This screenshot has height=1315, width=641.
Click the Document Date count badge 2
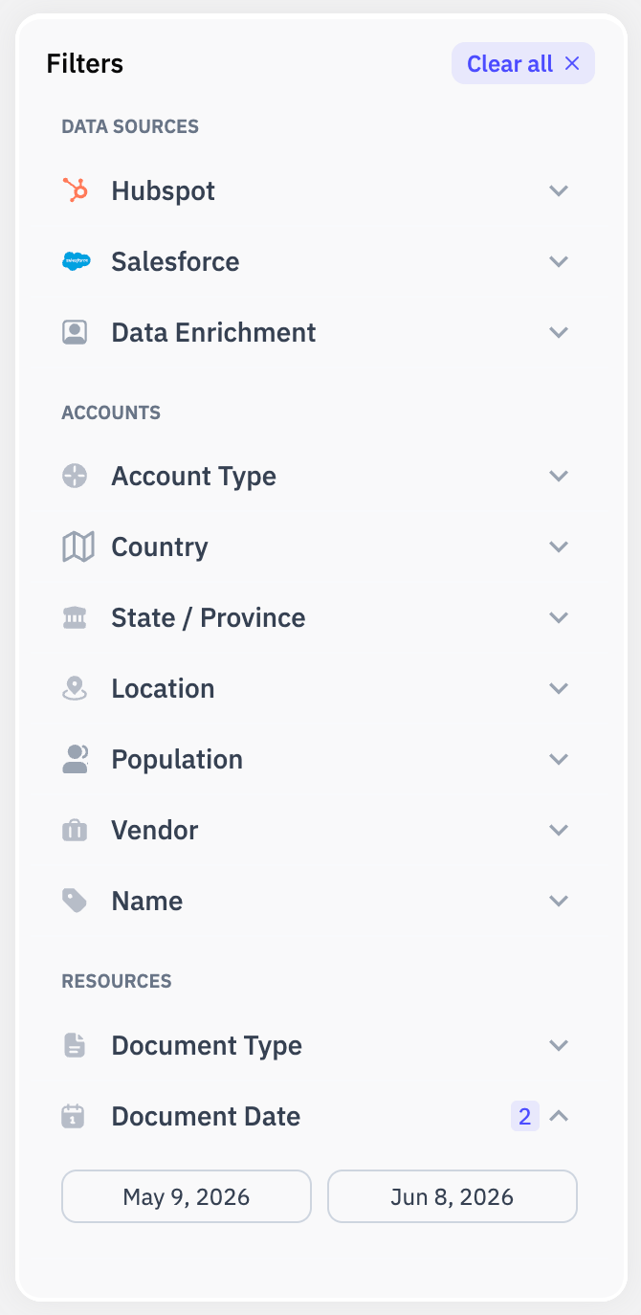click(524, 1116)
